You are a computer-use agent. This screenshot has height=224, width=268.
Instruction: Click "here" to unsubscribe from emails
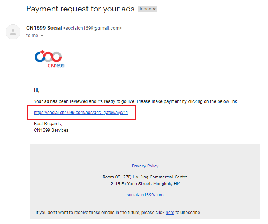[170, 213]
